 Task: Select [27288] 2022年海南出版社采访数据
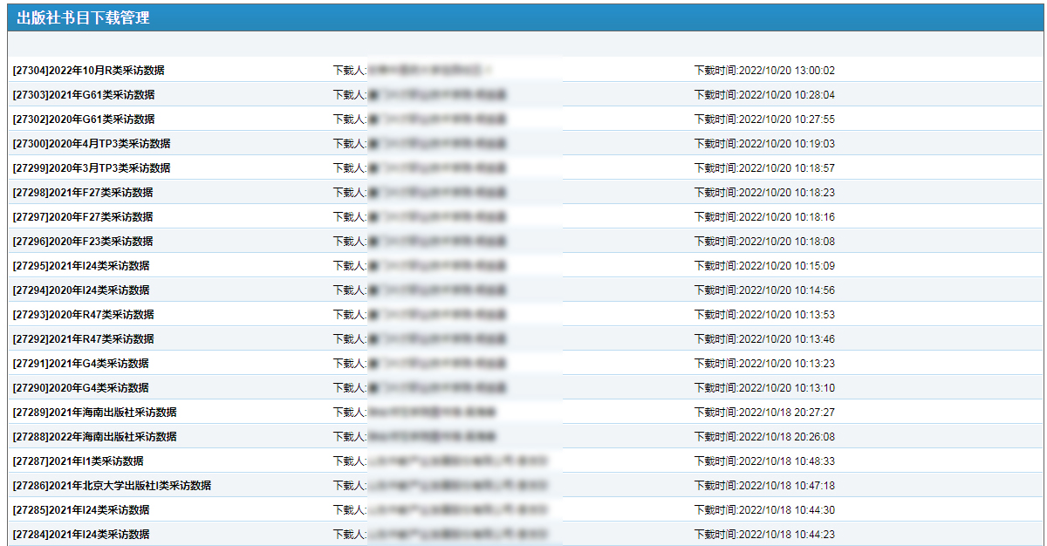[x=94, y=437]
